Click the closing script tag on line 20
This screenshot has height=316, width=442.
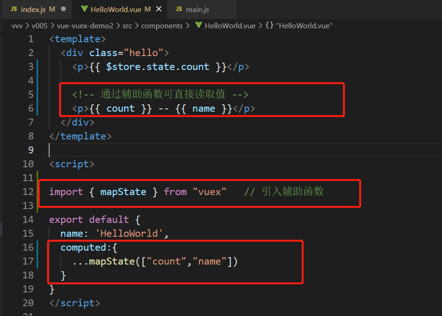[x=75, y=303]
